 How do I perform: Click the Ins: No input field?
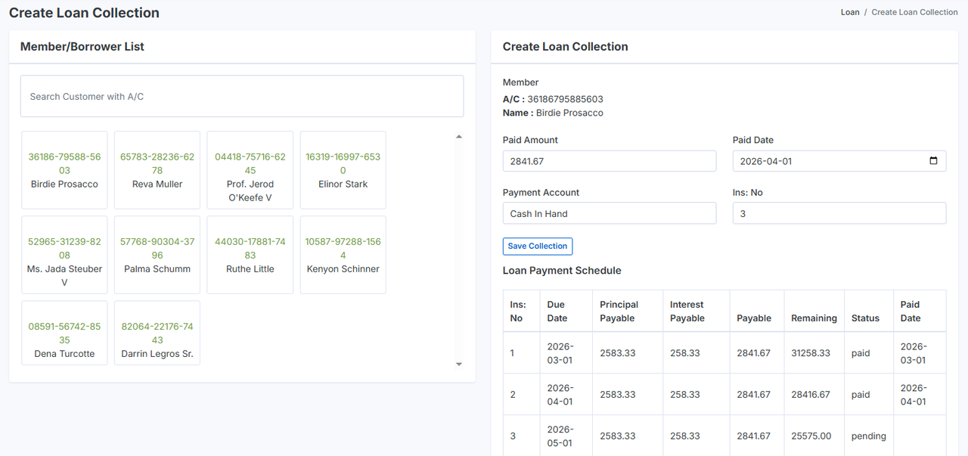[839, 214]
